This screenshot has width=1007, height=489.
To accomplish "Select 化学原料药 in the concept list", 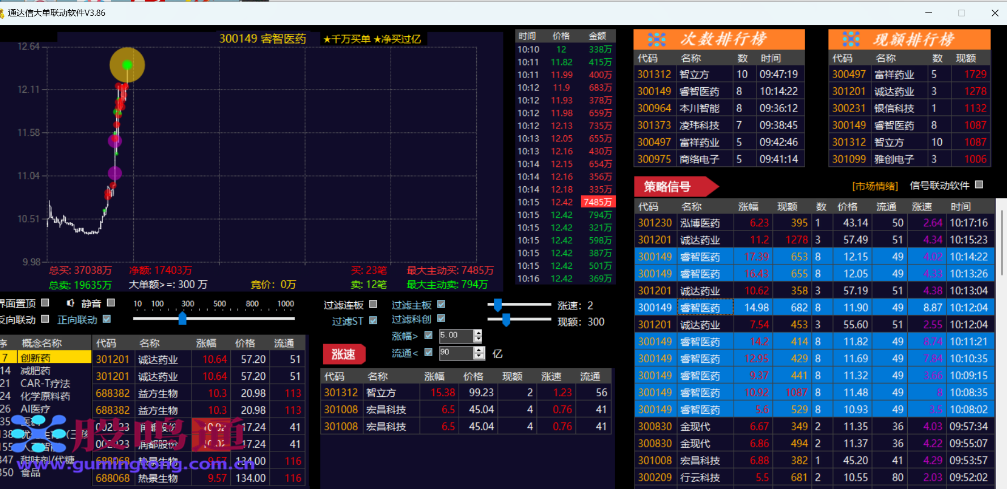I will click(45, 396).
